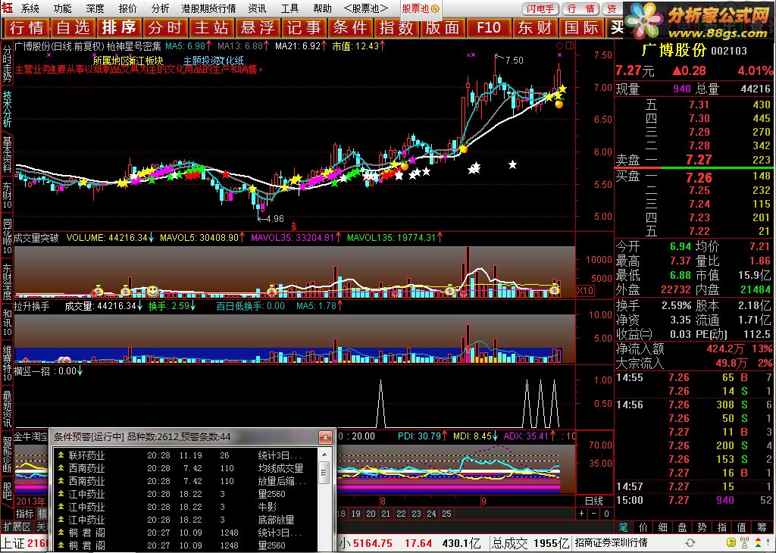Image resolution: width=776 pixels, height=553 pixels.
Task: Open the 港股期货行情 menu
Action: pyautogui.click(x=208, y=9)
